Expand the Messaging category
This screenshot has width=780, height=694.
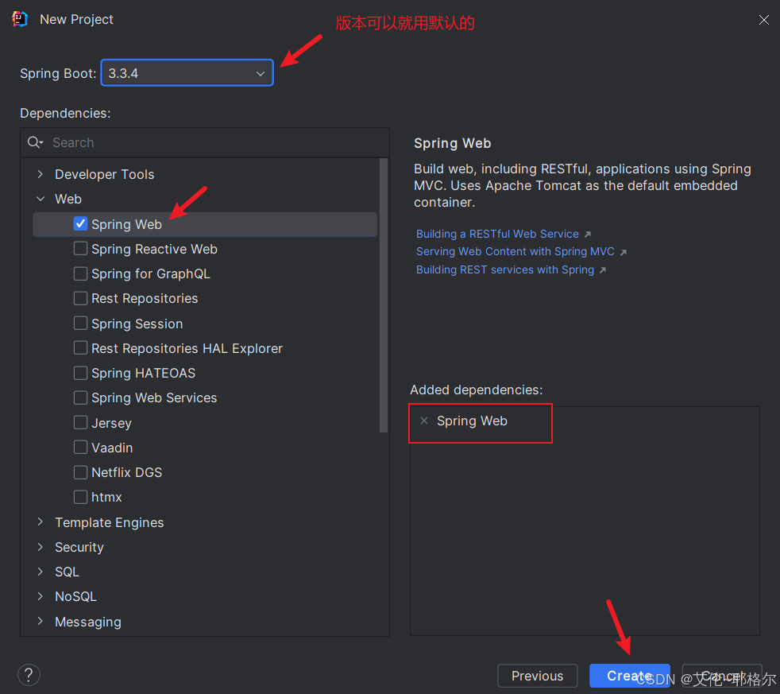[41, 622]
